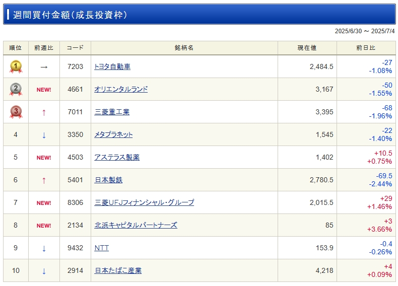The width and height of the screenshot is (398, 286).
Task: Click the silver rank 2 medal icon
Action: tap(16, 89)
